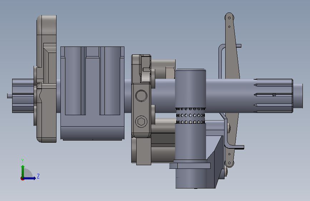Pick the perforated band on vertical cylinder
Viewport: 310px width, 201px height.
click(190, 116)
